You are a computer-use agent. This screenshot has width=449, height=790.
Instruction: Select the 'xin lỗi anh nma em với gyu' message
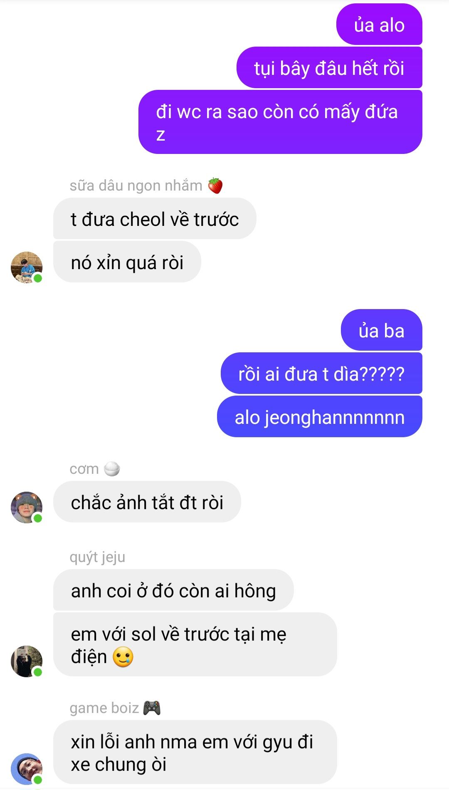click(195, 752)
